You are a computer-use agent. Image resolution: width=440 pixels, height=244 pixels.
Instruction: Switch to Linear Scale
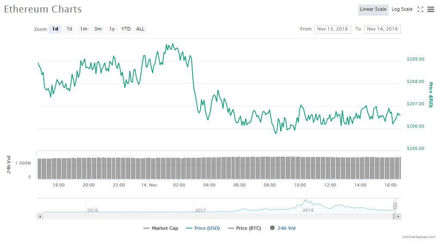point(373,9)
